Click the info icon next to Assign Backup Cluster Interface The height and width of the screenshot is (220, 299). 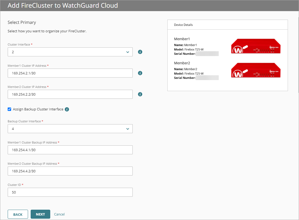click(x=67, y=109)
